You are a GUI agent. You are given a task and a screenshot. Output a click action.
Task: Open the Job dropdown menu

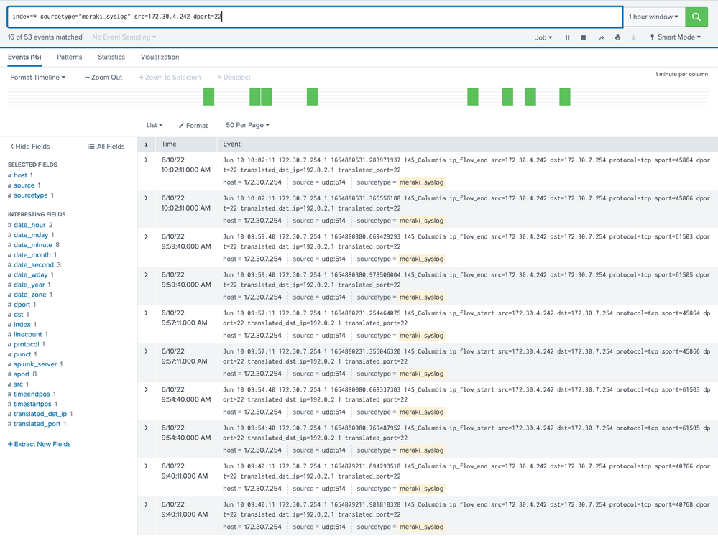543,37
